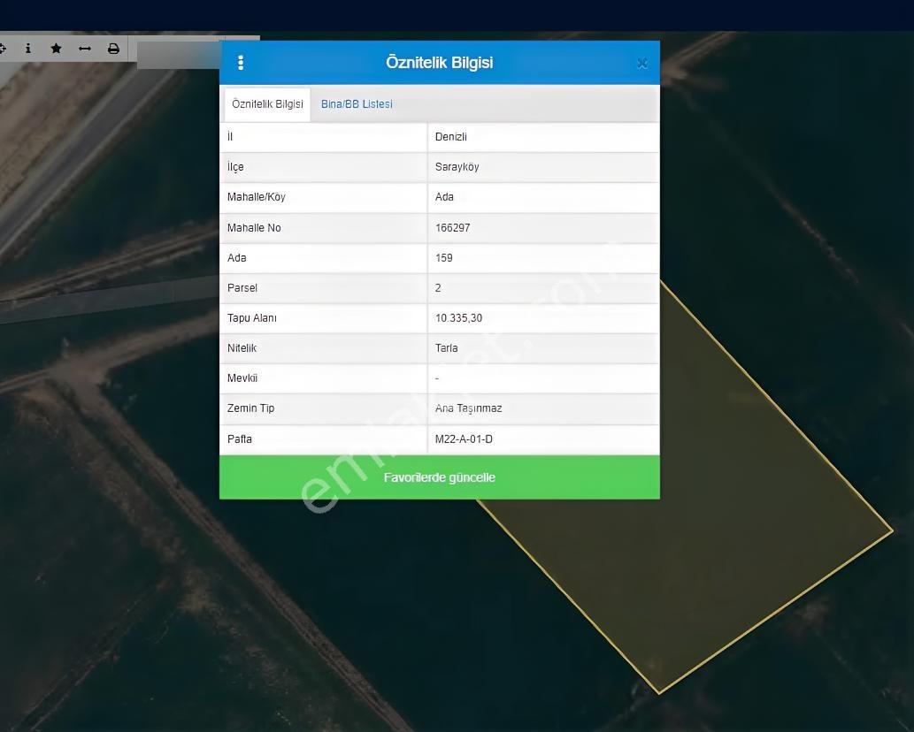Image resolution: width=914 pixels, height=732 pixels.
Task: Select the Mahalle No value 166297
Action: [452, 228]
